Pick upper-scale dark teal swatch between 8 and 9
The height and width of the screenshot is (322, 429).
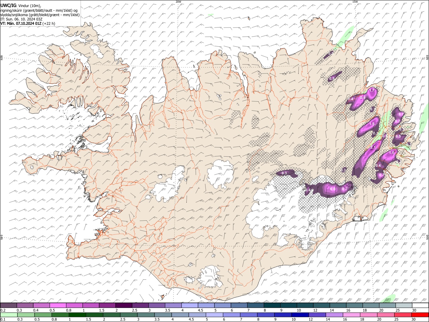(x=272, y=305)
